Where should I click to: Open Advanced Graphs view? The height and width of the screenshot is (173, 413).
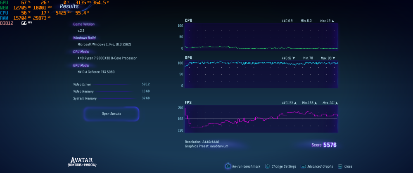(320, 166)
